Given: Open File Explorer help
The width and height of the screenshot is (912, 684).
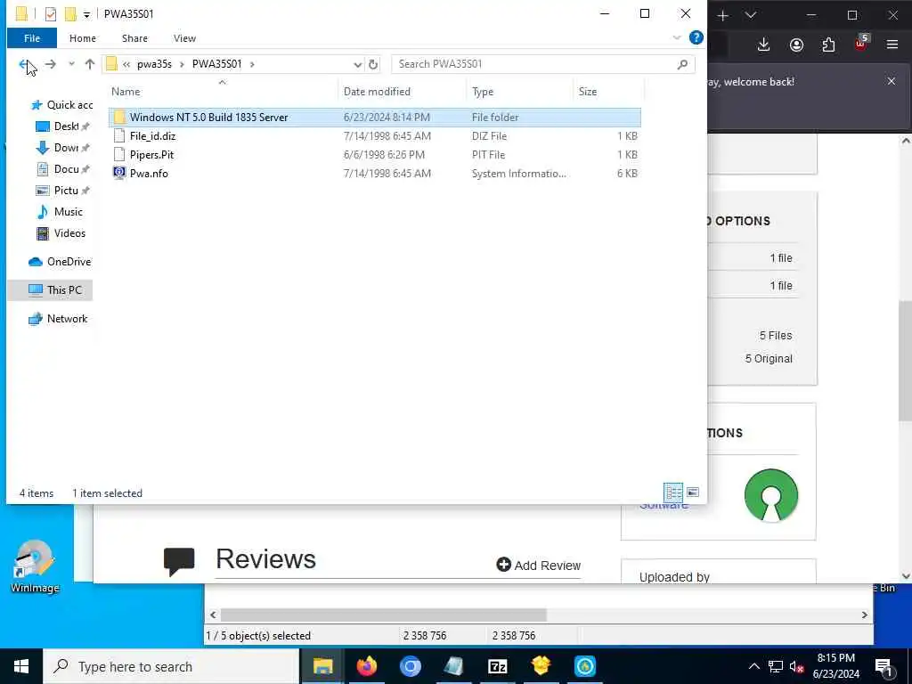Looking at the screenshot, I should 696,37.
